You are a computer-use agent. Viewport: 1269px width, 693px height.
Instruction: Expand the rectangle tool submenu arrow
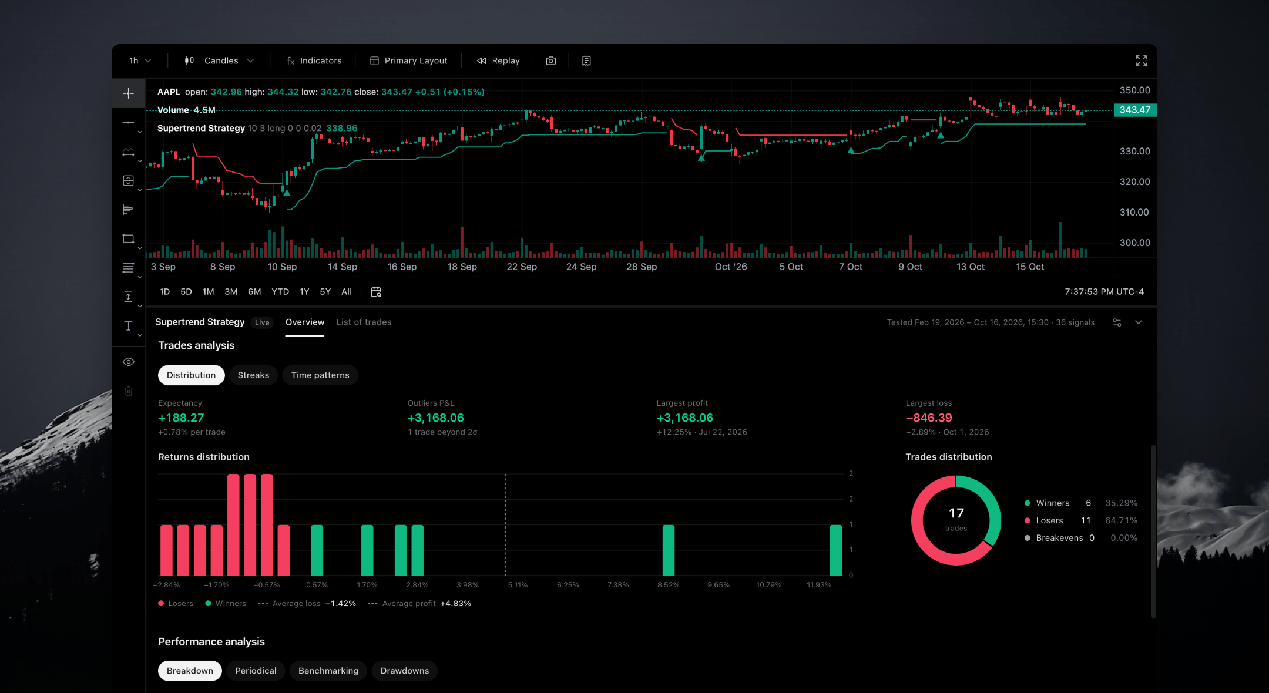140,248
